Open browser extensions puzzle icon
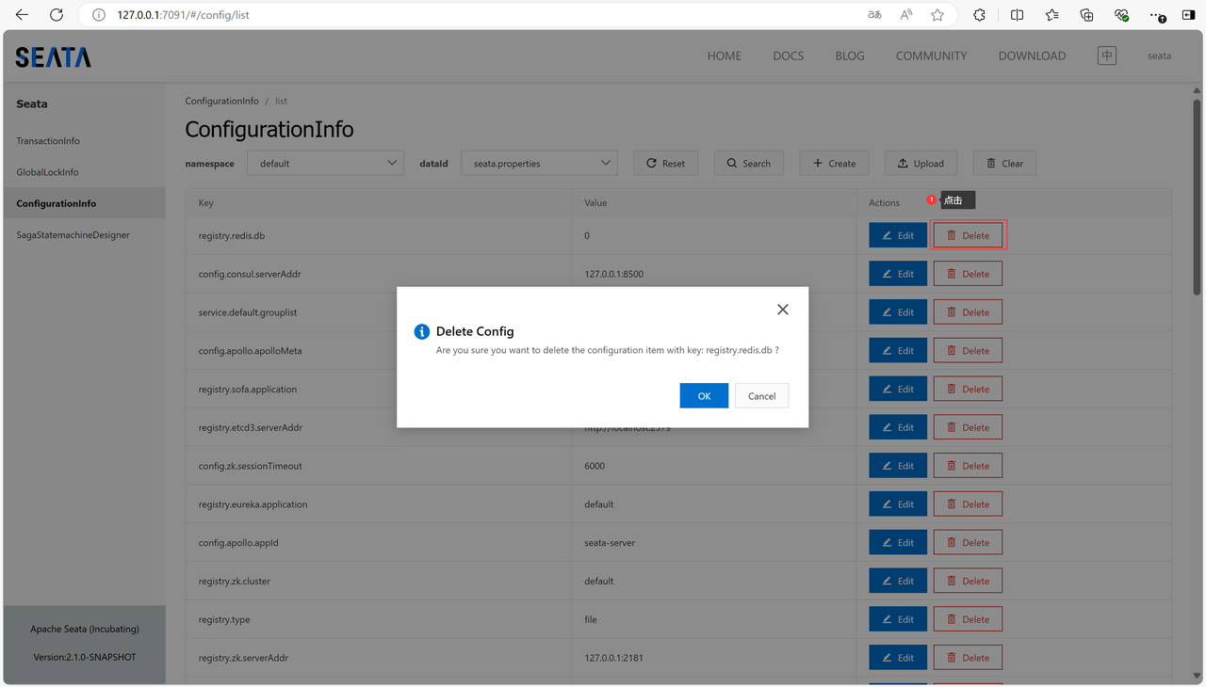Image resolution: width=1206 pixels, height=687 pixels. 979,15
